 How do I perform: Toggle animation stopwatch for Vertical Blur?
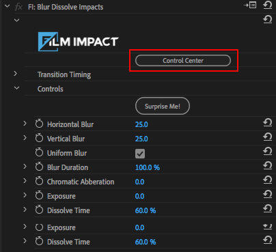coord(39,138)
